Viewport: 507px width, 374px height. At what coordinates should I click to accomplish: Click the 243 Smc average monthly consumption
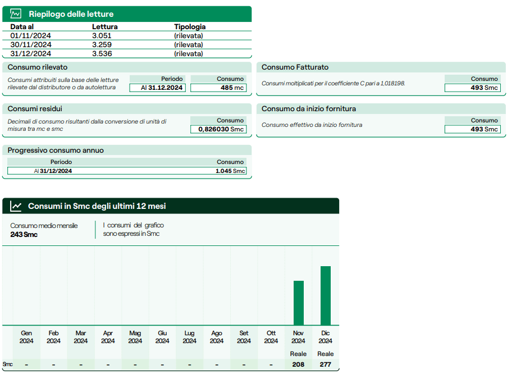(x=24, y=234)
